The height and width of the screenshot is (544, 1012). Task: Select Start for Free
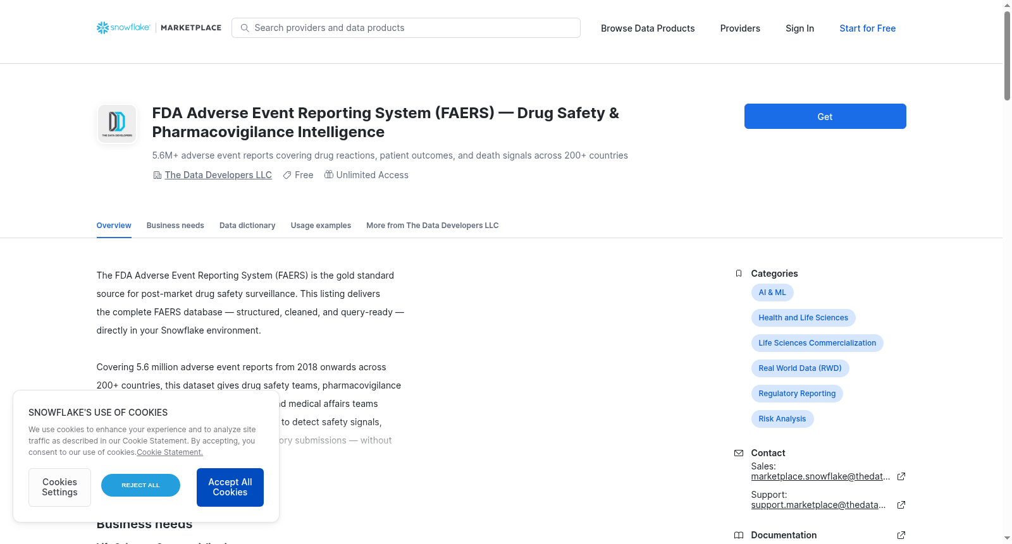tap(867, 28)
